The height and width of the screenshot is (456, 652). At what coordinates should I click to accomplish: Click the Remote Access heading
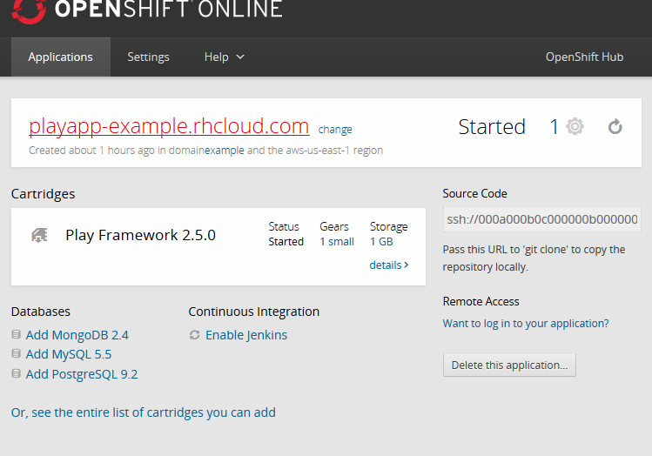[481, 301]
